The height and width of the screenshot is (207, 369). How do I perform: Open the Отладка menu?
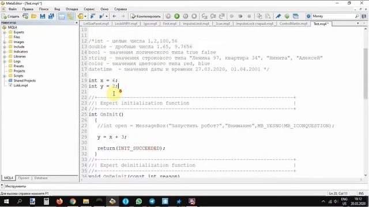tap(71, 9)
